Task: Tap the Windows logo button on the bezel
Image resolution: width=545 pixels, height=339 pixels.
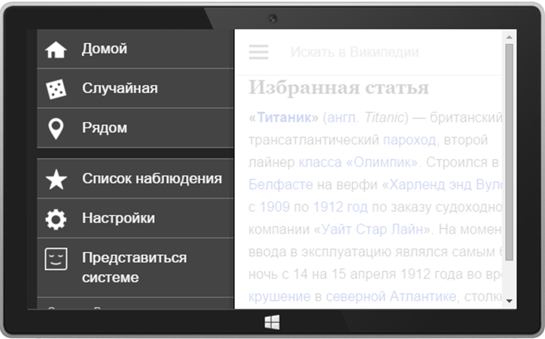Action: click(x=272, y=322)
